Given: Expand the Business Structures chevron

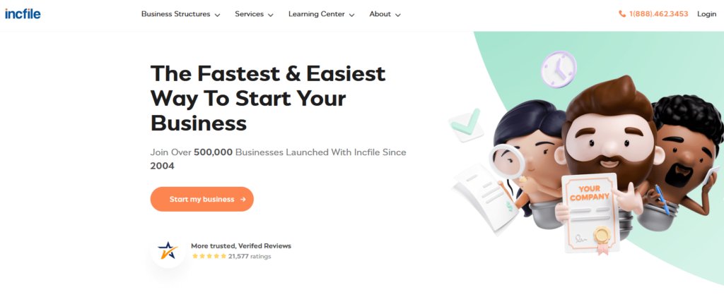Looking at the screenshot, I should 218,15.
